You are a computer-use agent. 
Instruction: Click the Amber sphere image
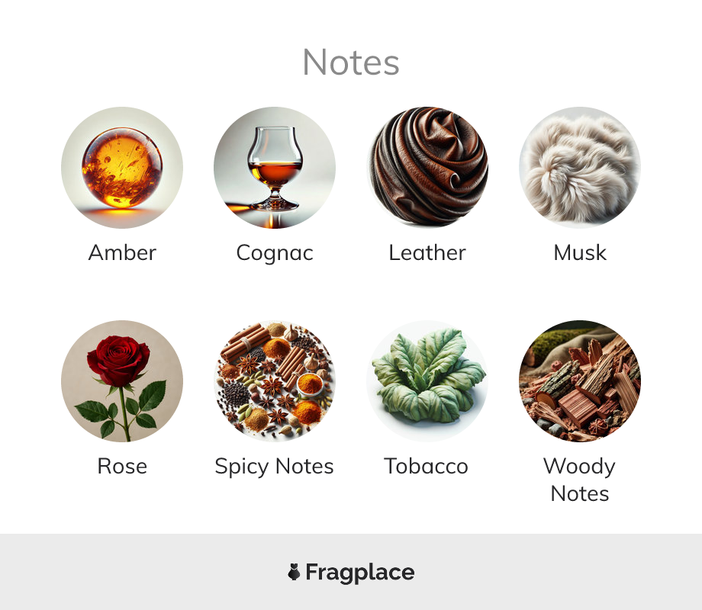click(122, 168)
